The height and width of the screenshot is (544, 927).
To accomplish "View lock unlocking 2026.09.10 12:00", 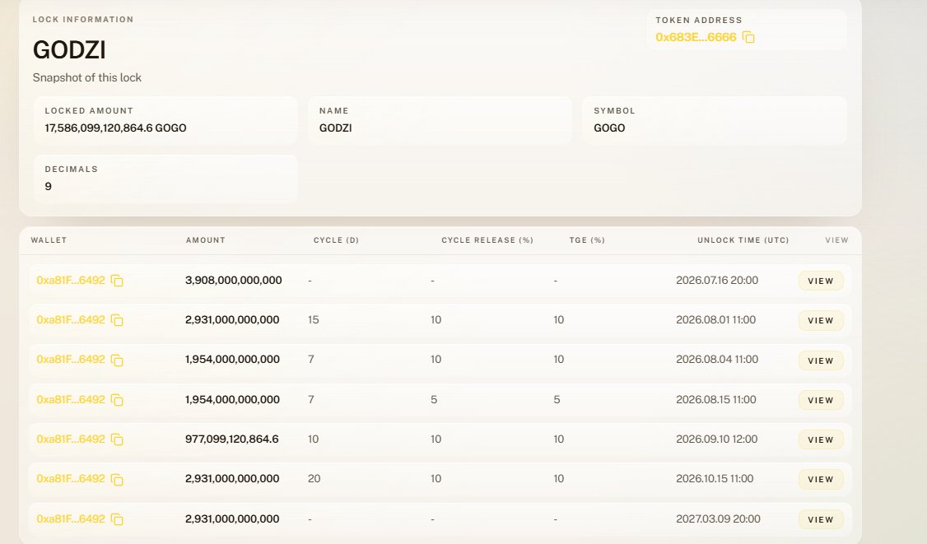I will click(x=821, y=440).
